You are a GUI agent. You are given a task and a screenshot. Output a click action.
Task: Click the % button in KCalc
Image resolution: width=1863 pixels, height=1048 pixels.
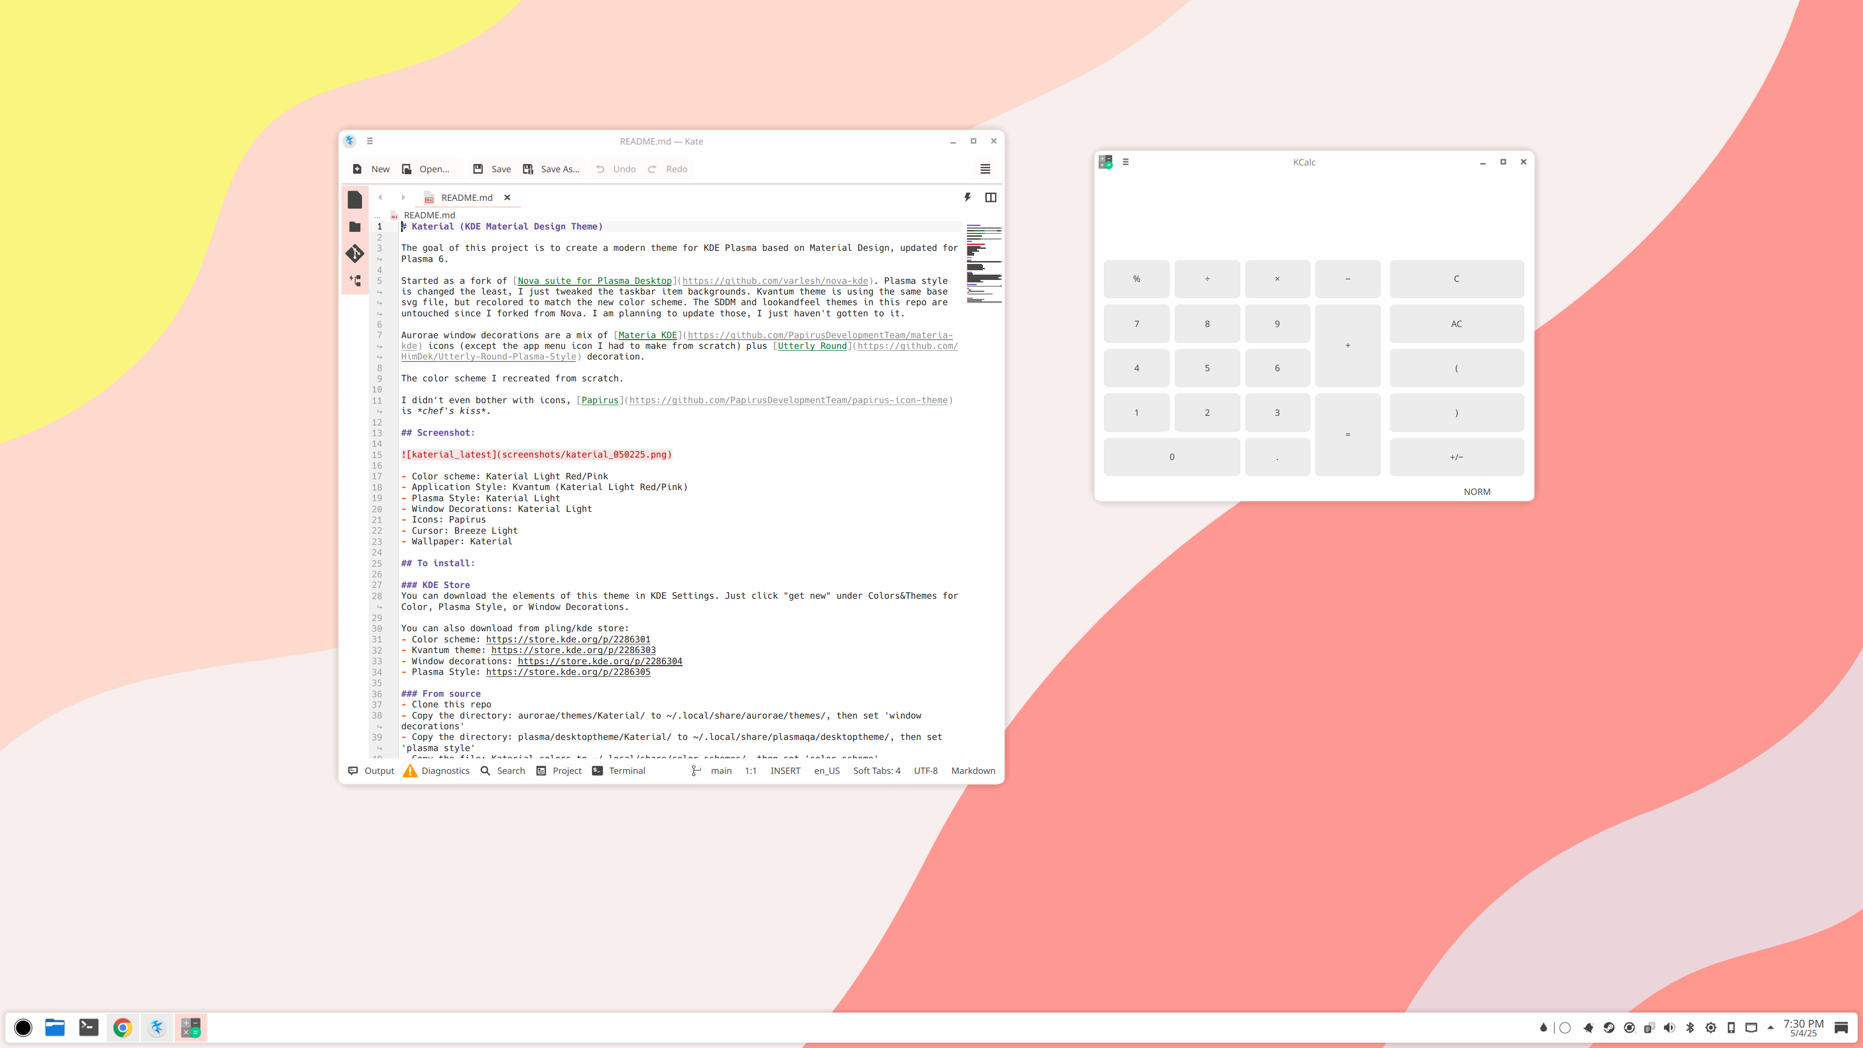pyautogui.click(x=1136, y=279)
